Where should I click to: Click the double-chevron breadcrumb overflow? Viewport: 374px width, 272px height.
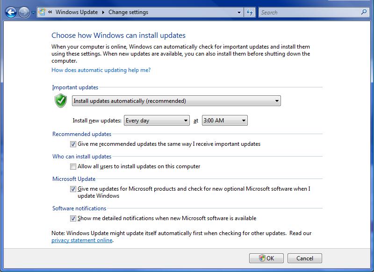(x=50, y=12)
